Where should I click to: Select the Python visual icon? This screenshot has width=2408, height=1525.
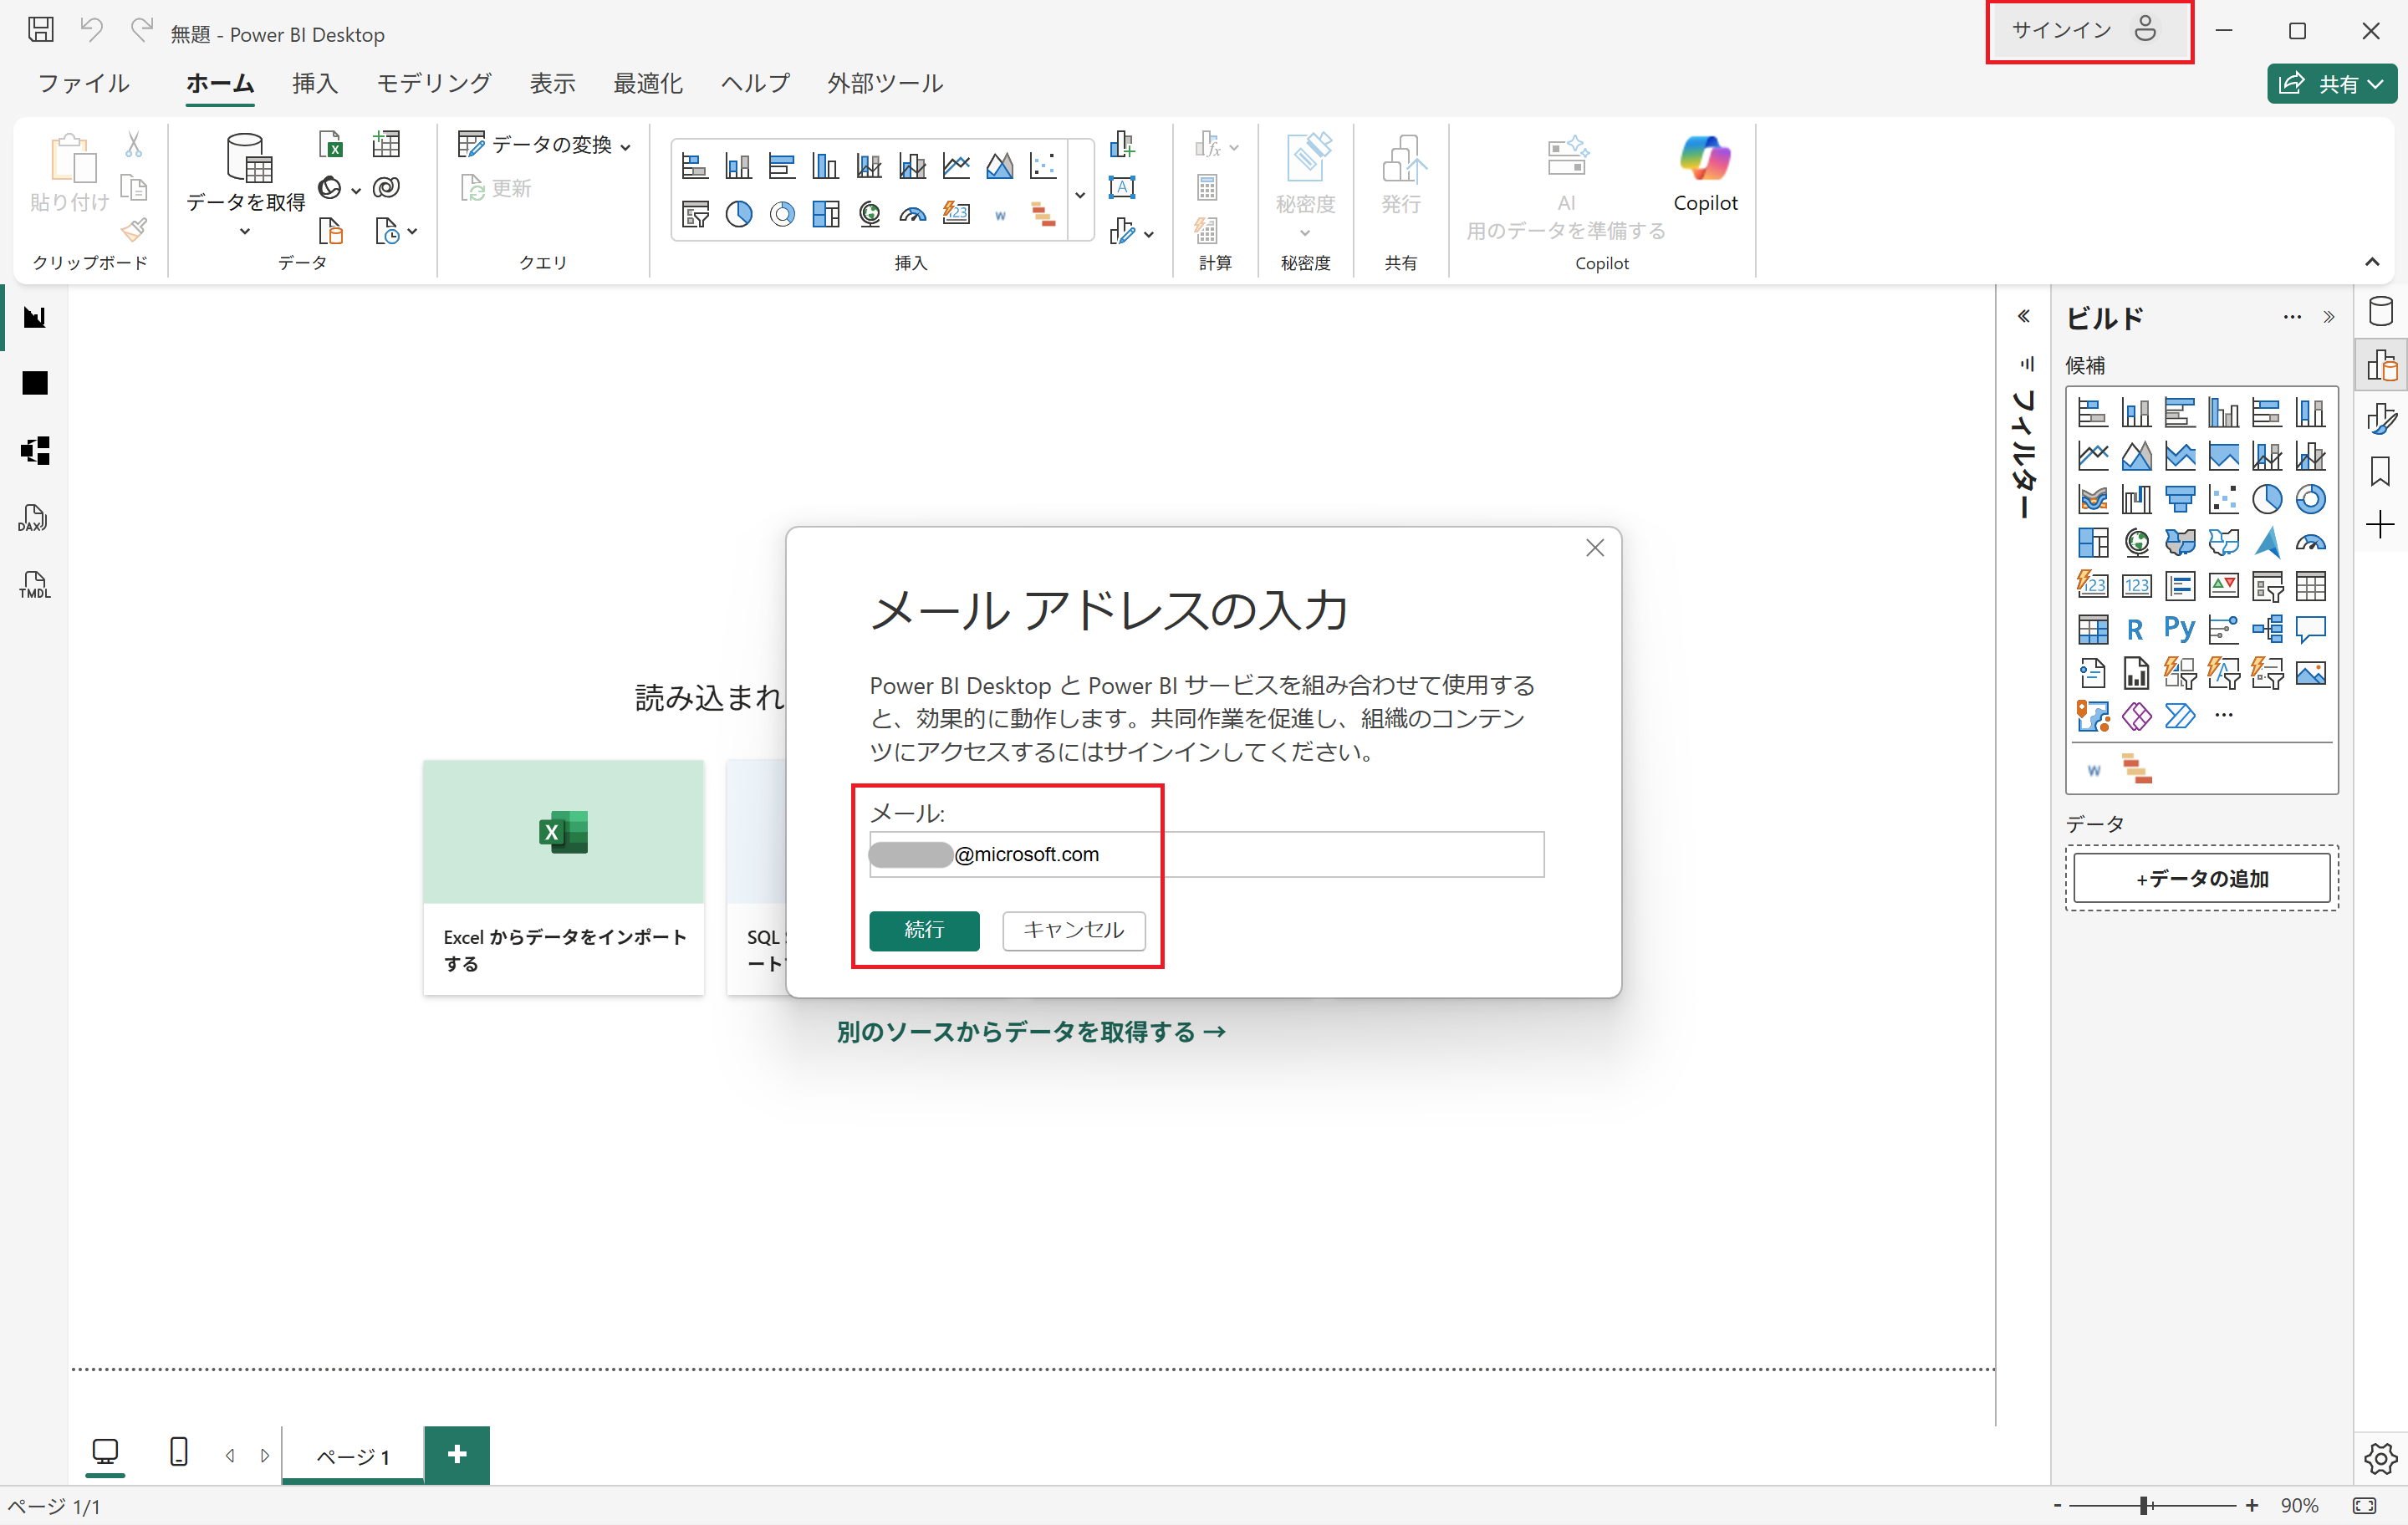pyautogui.click(x=2179, y=629)
